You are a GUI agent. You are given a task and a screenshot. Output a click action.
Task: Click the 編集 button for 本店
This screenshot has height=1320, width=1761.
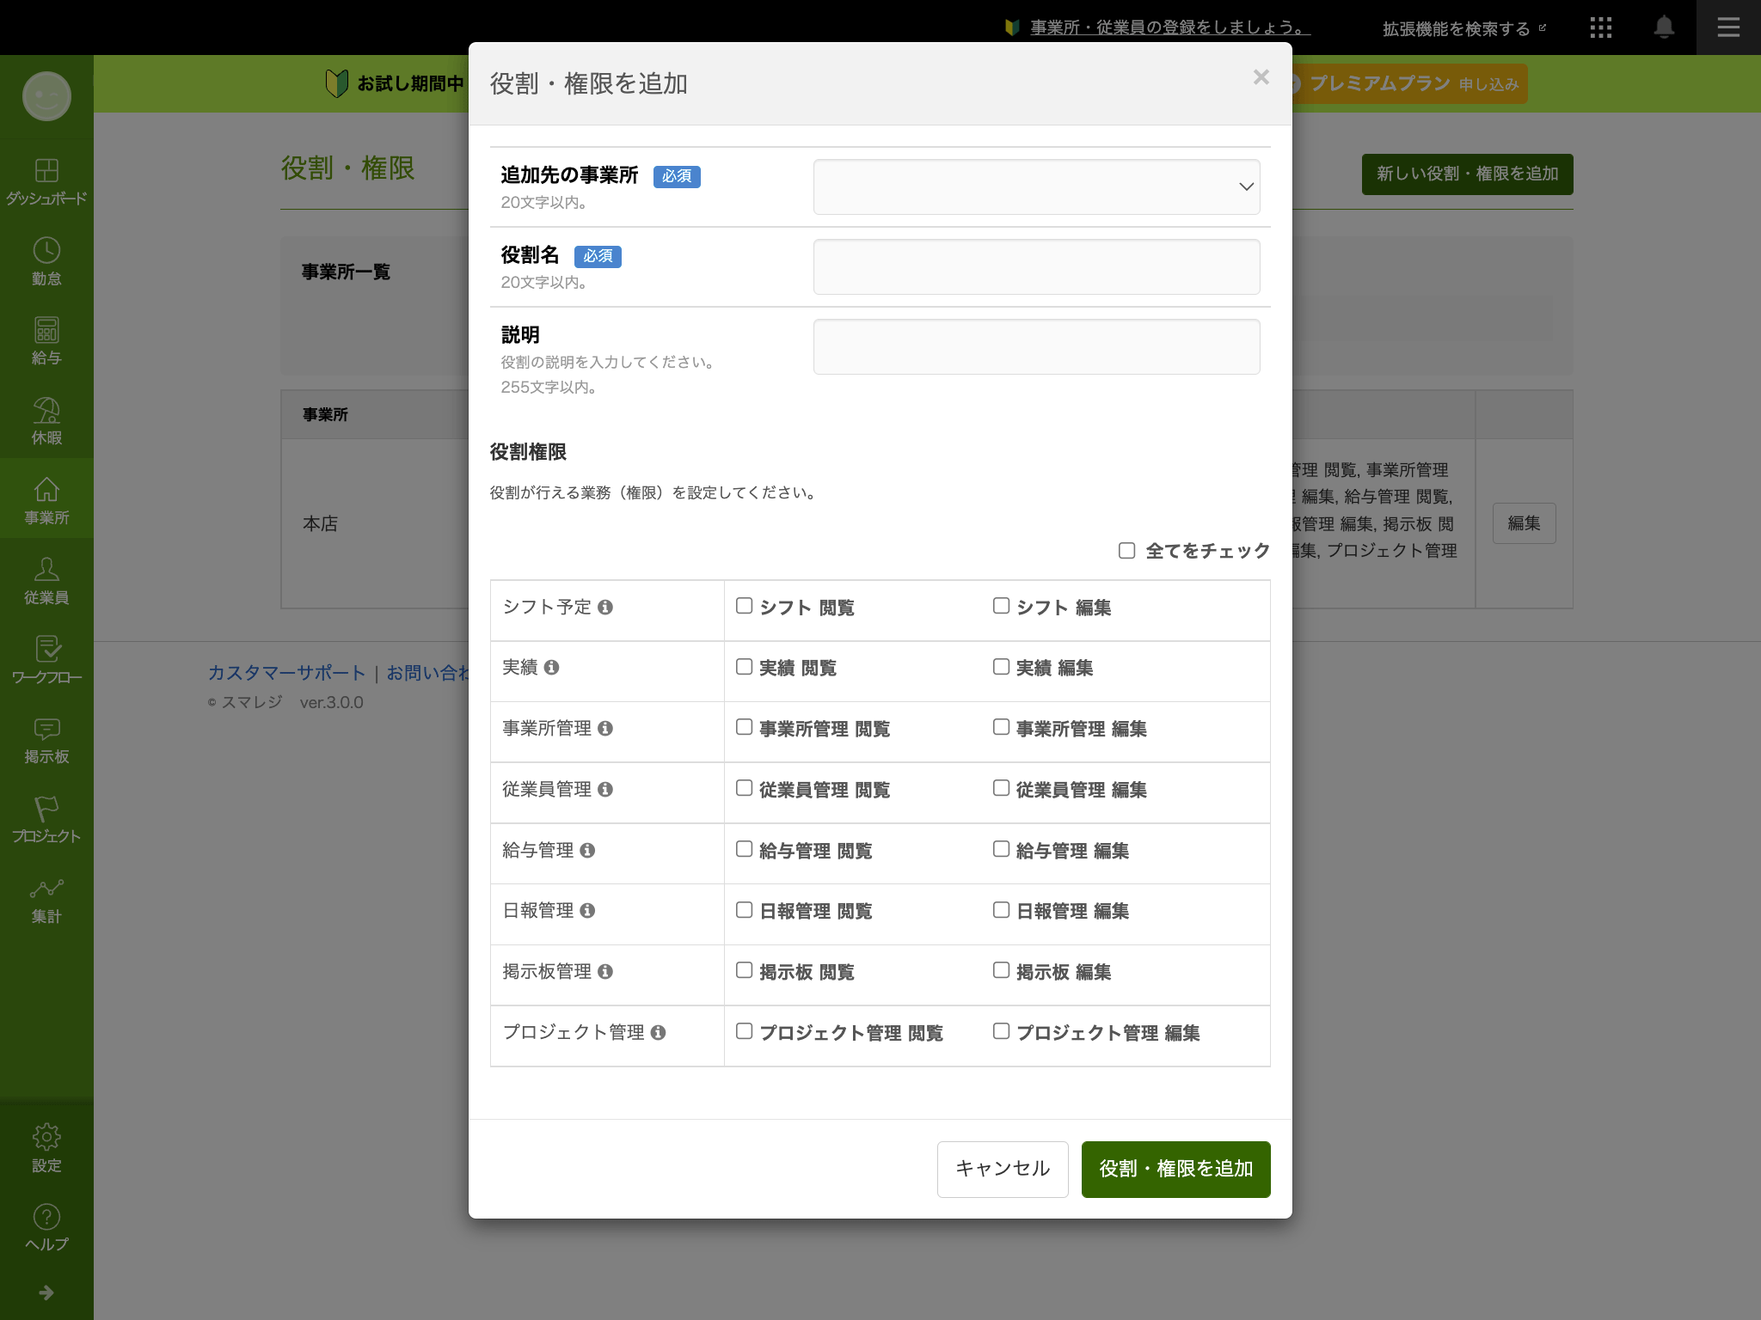tap(1524, 523)
